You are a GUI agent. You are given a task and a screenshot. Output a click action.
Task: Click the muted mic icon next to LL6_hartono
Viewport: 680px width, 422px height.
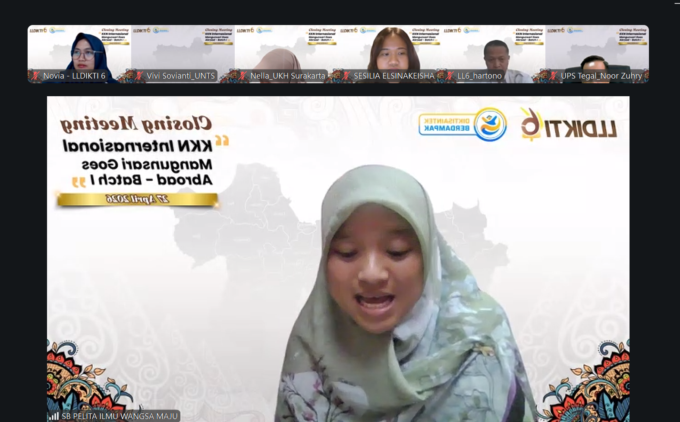click(x=450, y=76)
